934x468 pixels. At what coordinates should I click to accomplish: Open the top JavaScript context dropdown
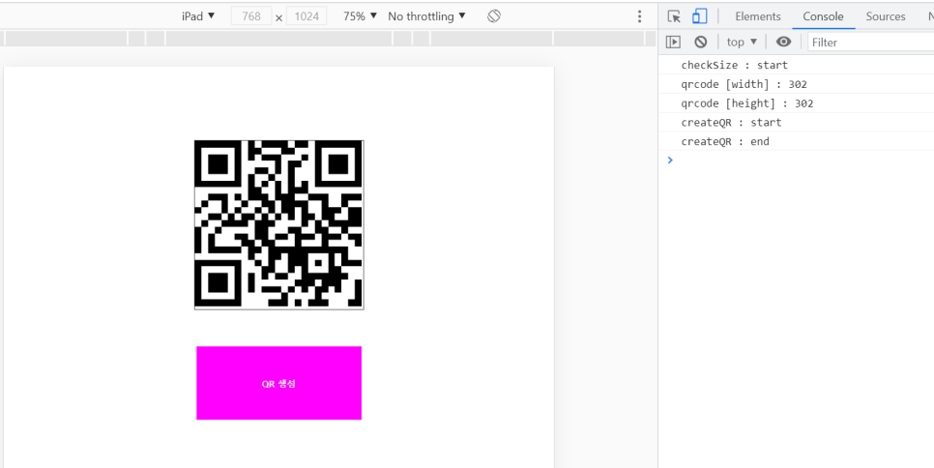742,42
